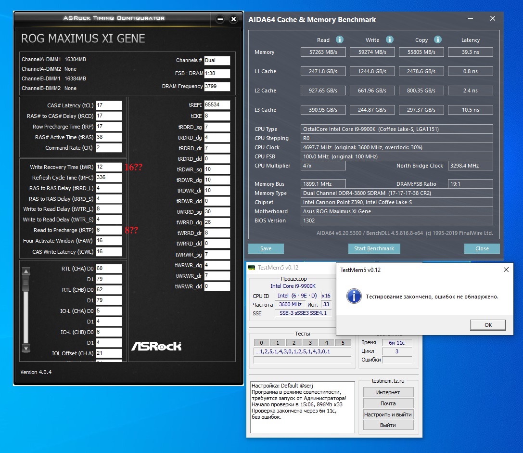523x453 pixels.
Task: Click the TestMem5 Время value 6м 11с
Action: pyautogui.click(x=396, y=343)
